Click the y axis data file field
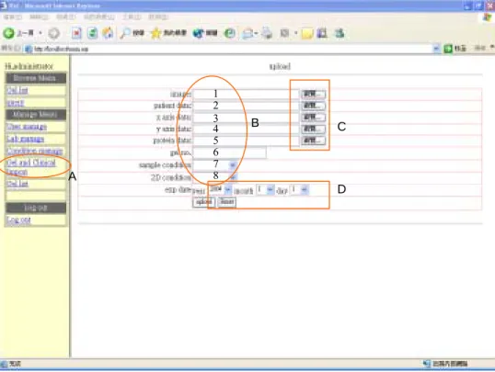 [246, 129]
